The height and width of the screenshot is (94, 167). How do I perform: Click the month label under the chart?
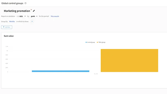tap(96, 74)
